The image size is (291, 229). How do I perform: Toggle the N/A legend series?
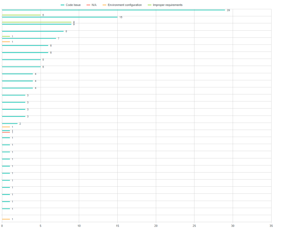coord(92,5)
